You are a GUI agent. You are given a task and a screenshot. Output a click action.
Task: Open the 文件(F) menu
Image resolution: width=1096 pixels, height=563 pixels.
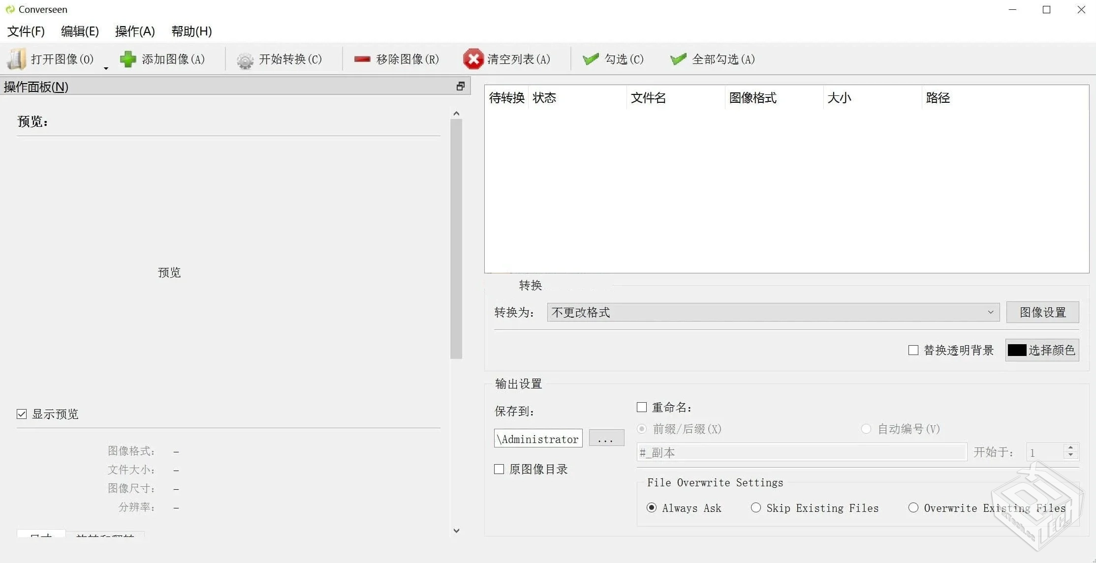[25, 31]
